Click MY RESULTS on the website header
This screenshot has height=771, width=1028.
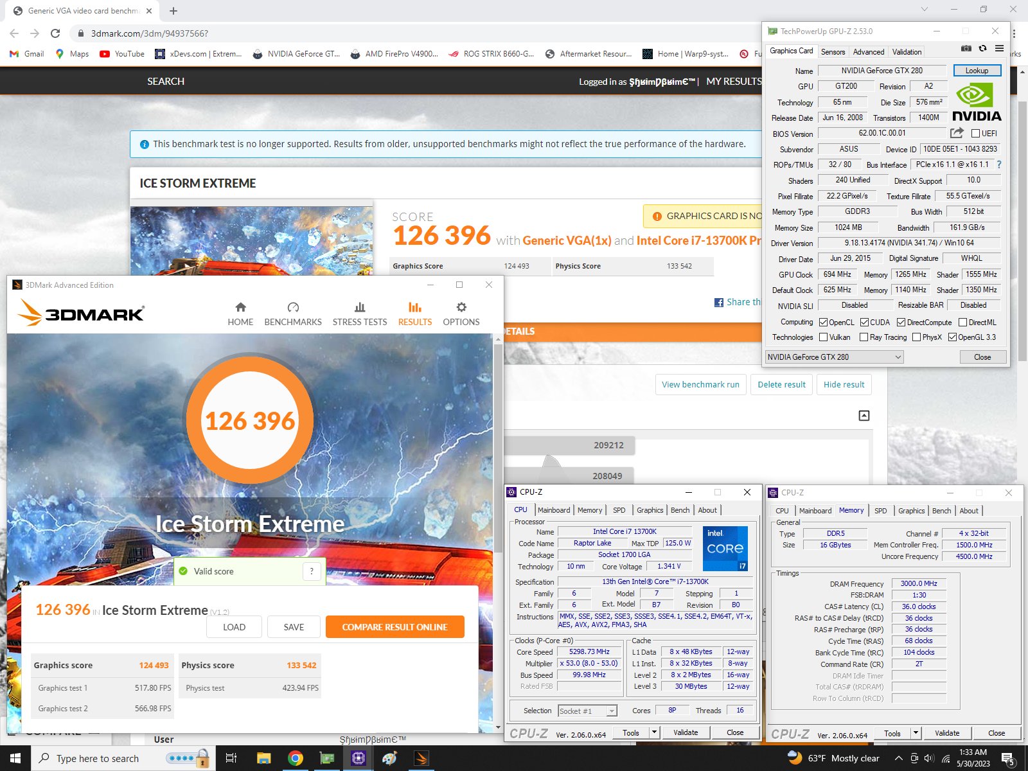click(734, 82)
